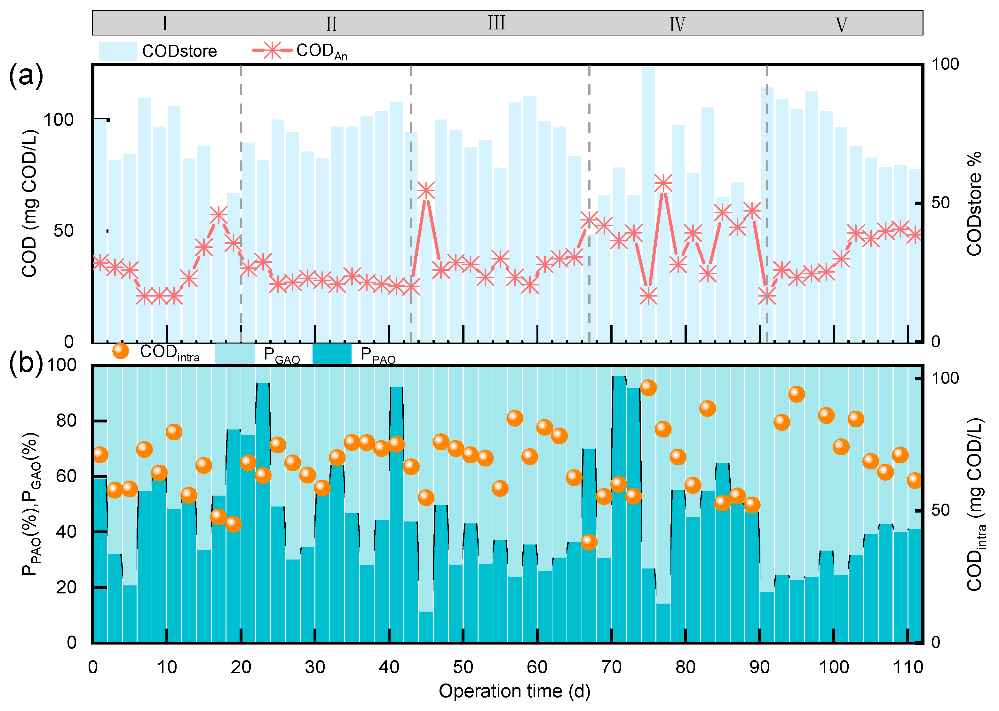Click the CODstore % right axis title
This screenshot has height=711, width=999.
point(974,204)
